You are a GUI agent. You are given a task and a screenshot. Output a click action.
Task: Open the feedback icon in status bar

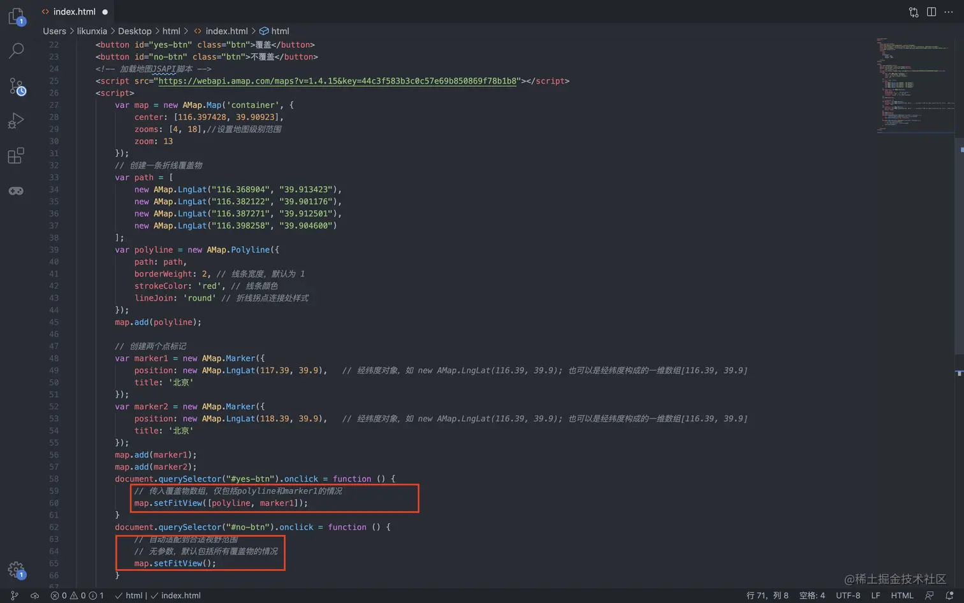tap(930, 595)
